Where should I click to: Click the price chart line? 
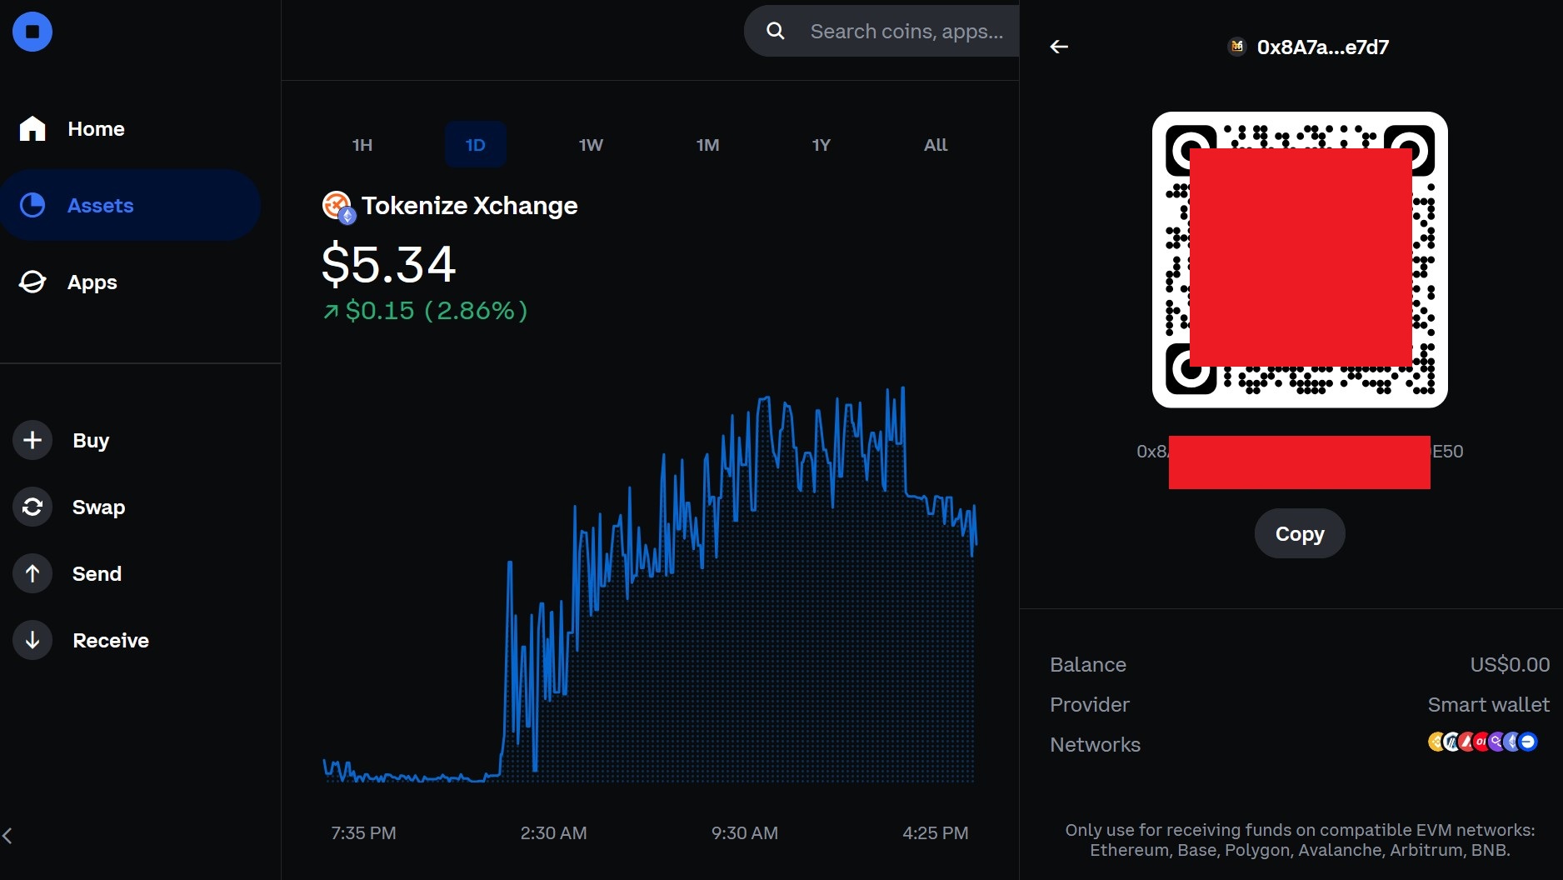click(648, 583)
